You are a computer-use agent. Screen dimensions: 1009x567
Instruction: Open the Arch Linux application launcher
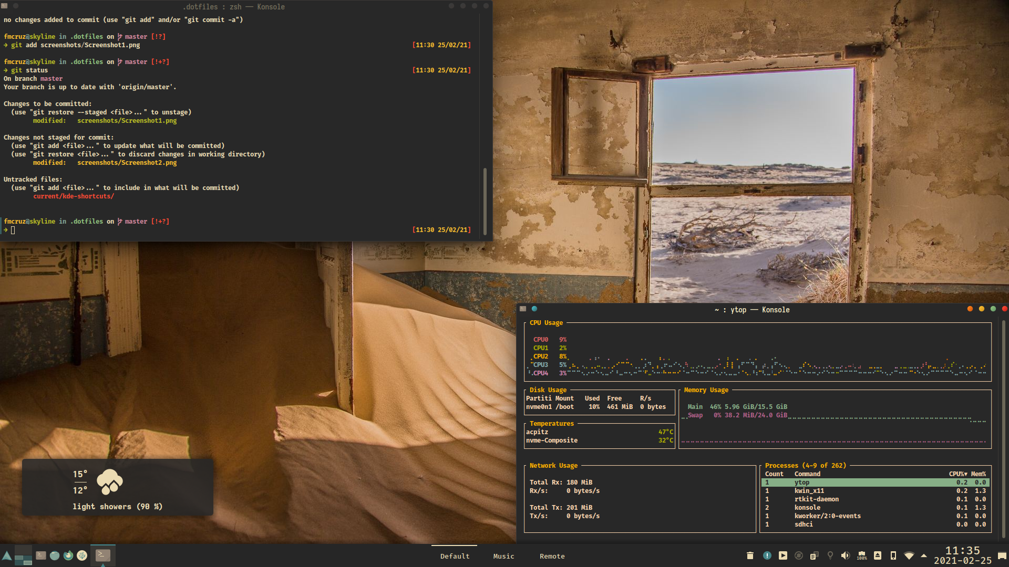click(7, 555)
